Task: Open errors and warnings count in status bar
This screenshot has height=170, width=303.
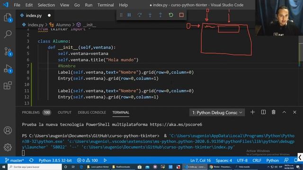Action: [87, 161]
